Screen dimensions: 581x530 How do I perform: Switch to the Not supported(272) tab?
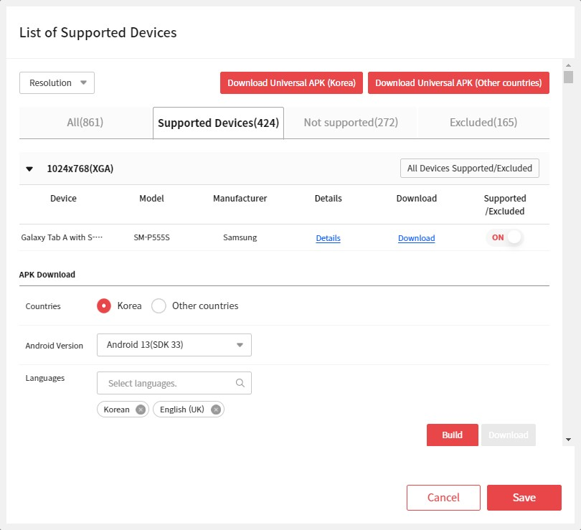(x=350, y=123)
